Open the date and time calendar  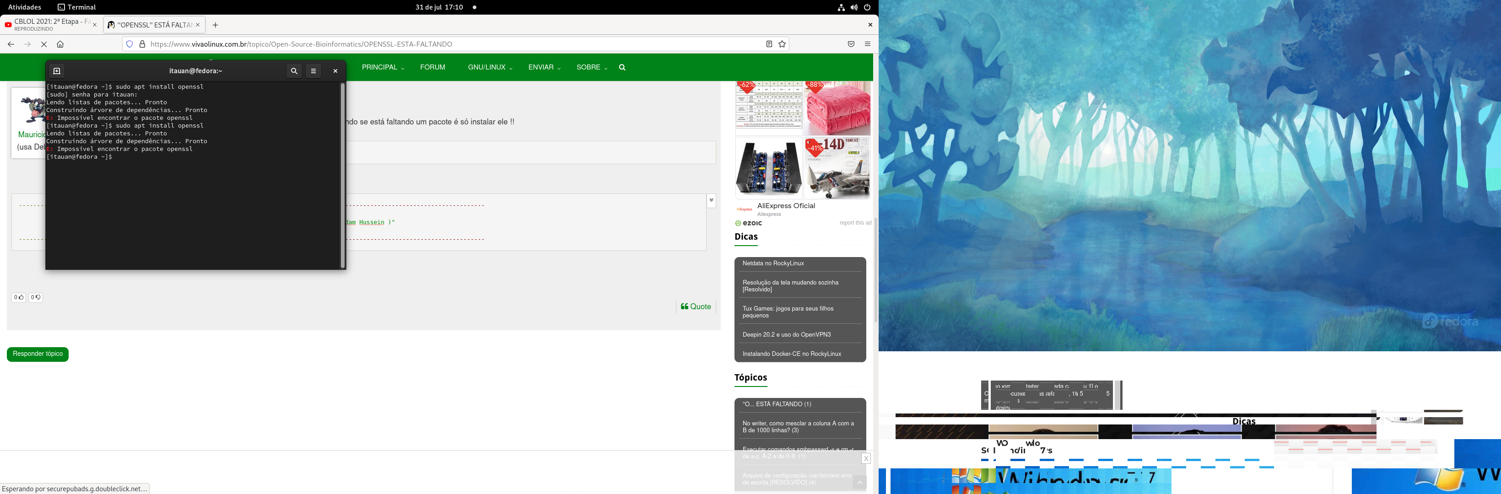439,7
